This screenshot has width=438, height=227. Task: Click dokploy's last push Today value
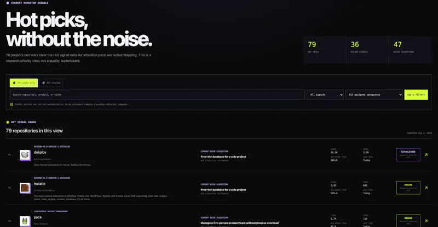(x=366, y=160)
